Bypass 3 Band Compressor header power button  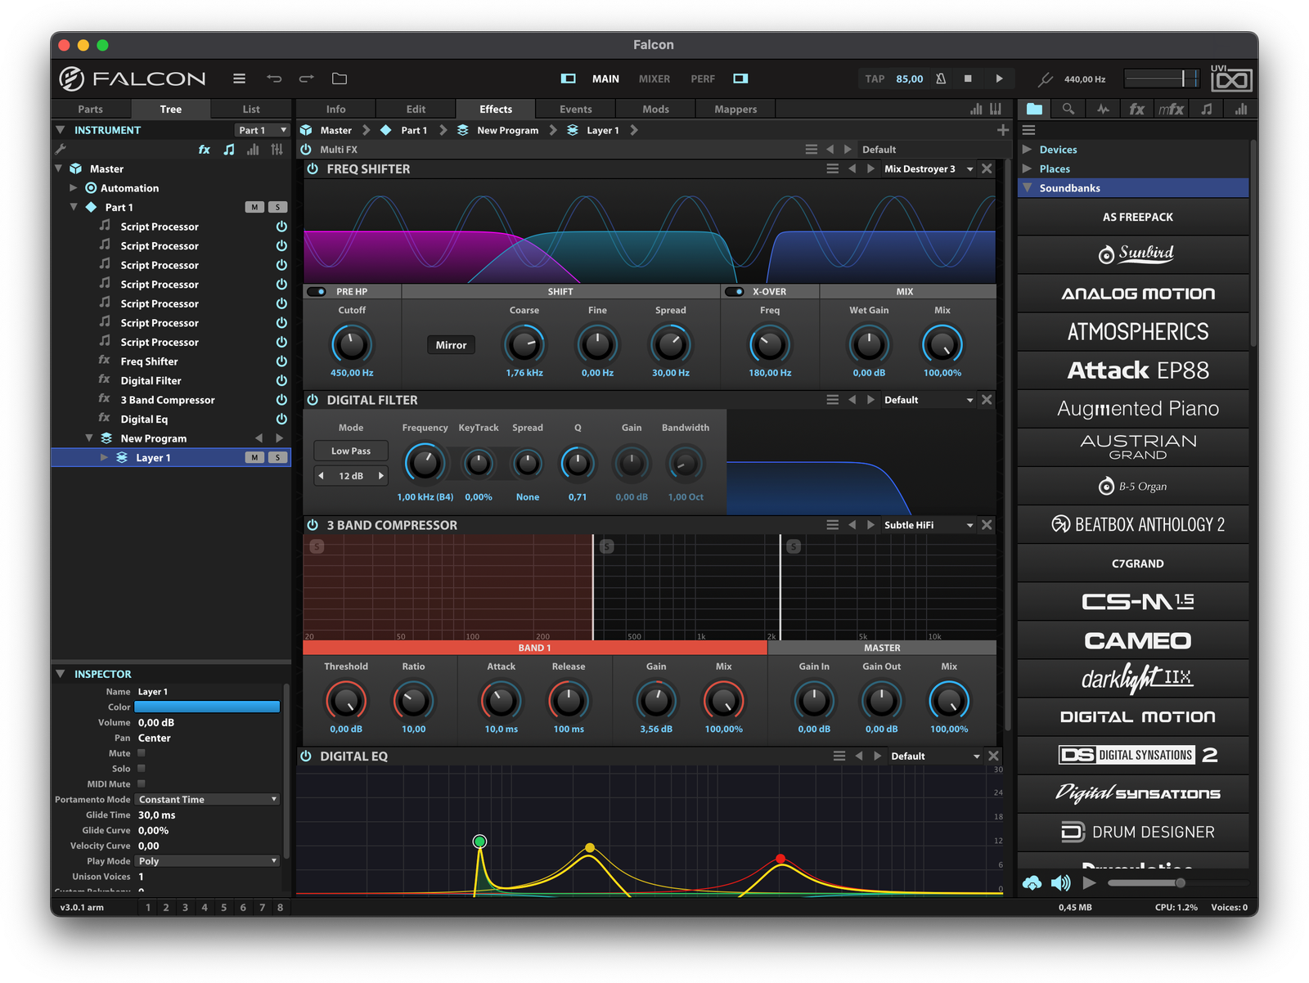(x=313, y=525)
